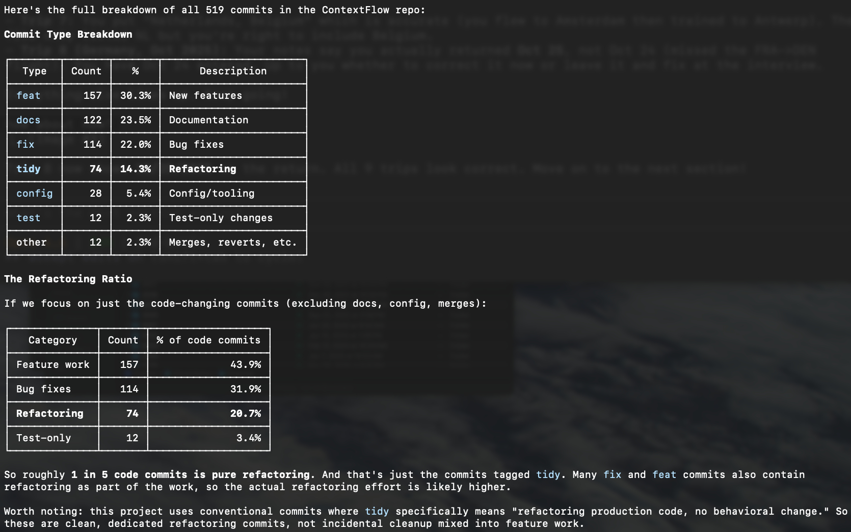This screenshot has width=851, height=532.
Task: Click the 'Test-only' category cell
Action: pyautogui.click(x=43, y=438)
